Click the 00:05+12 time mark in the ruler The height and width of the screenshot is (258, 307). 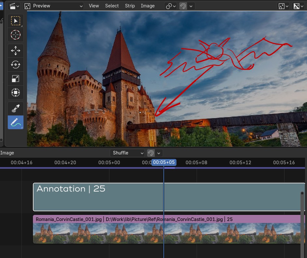point(240,163)
